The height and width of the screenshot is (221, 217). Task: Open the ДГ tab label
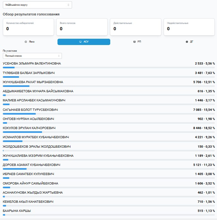191,42
